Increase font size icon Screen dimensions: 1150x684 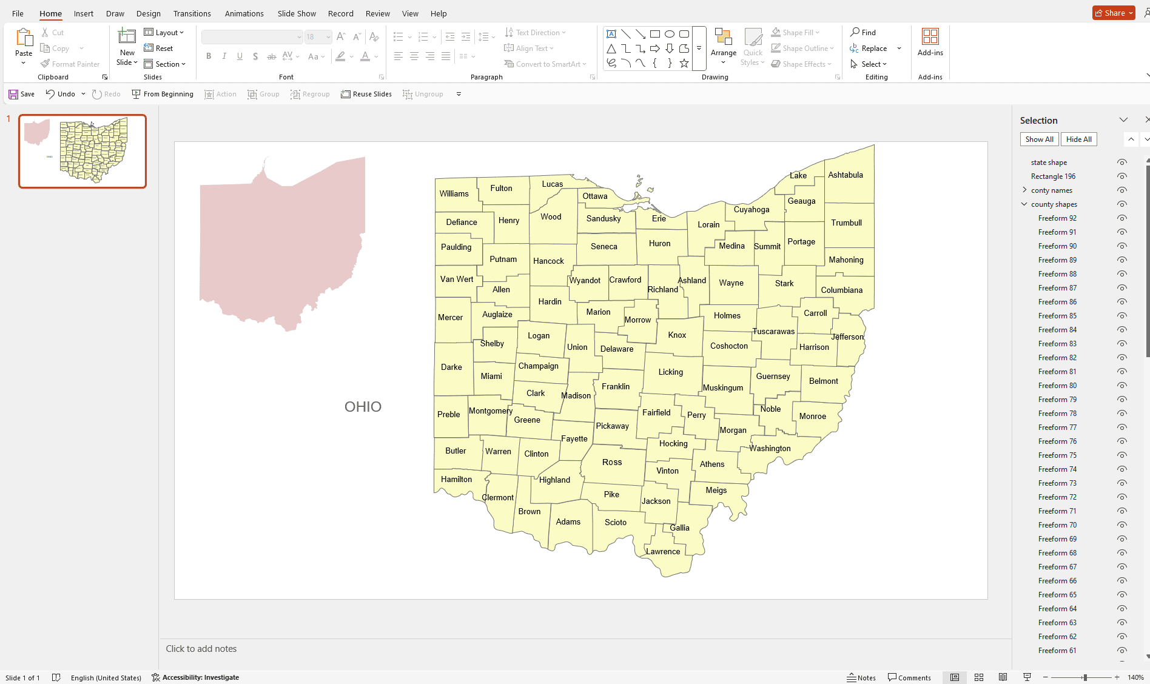point(341,37)
